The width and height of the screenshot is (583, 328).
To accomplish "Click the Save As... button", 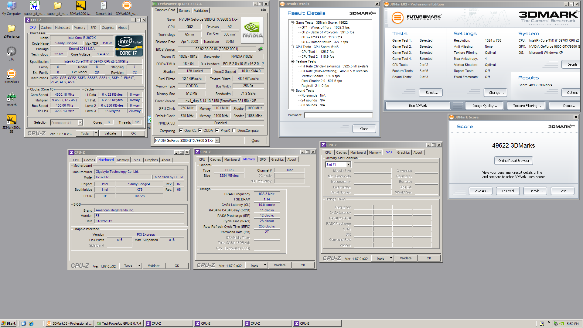I will [481, 191].
